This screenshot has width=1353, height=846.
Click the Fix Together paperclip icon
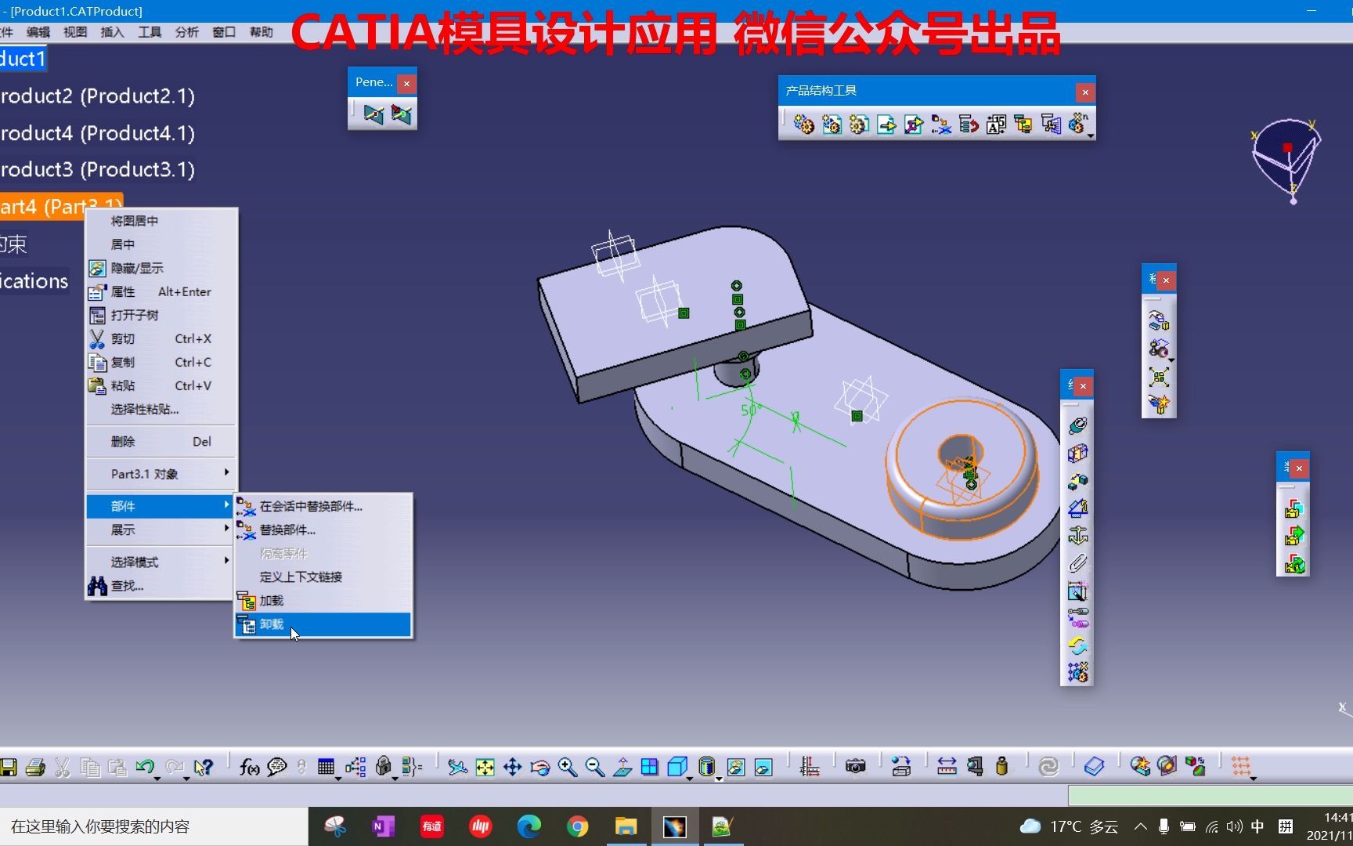click(x=1077, y=563)
